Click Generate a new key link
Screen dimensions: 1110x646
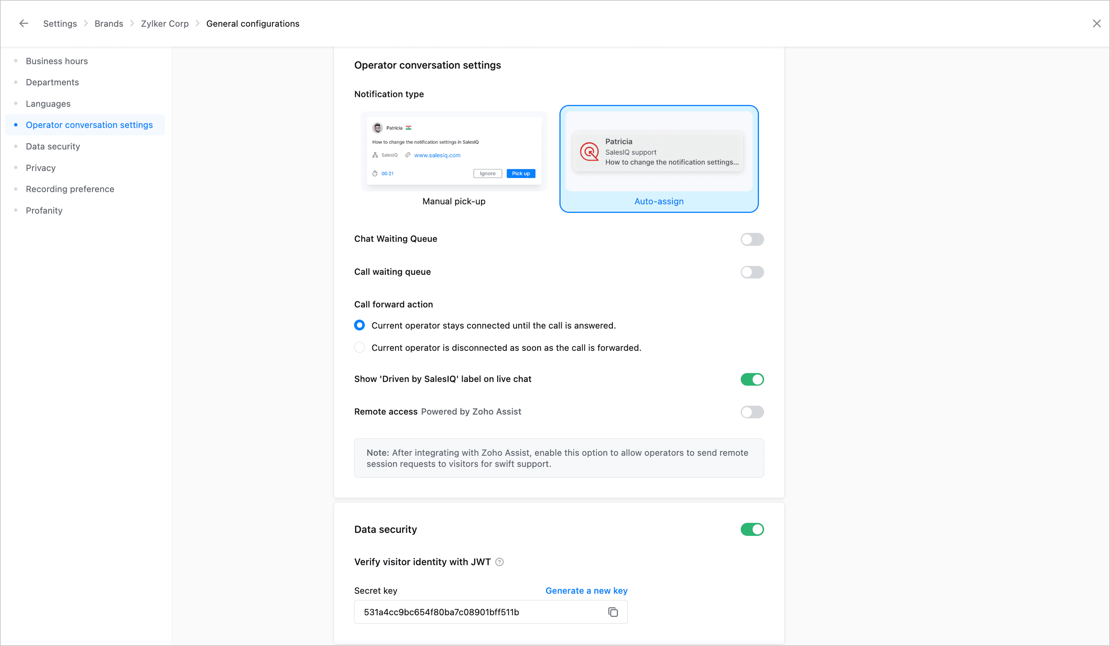tap(586, 590)
